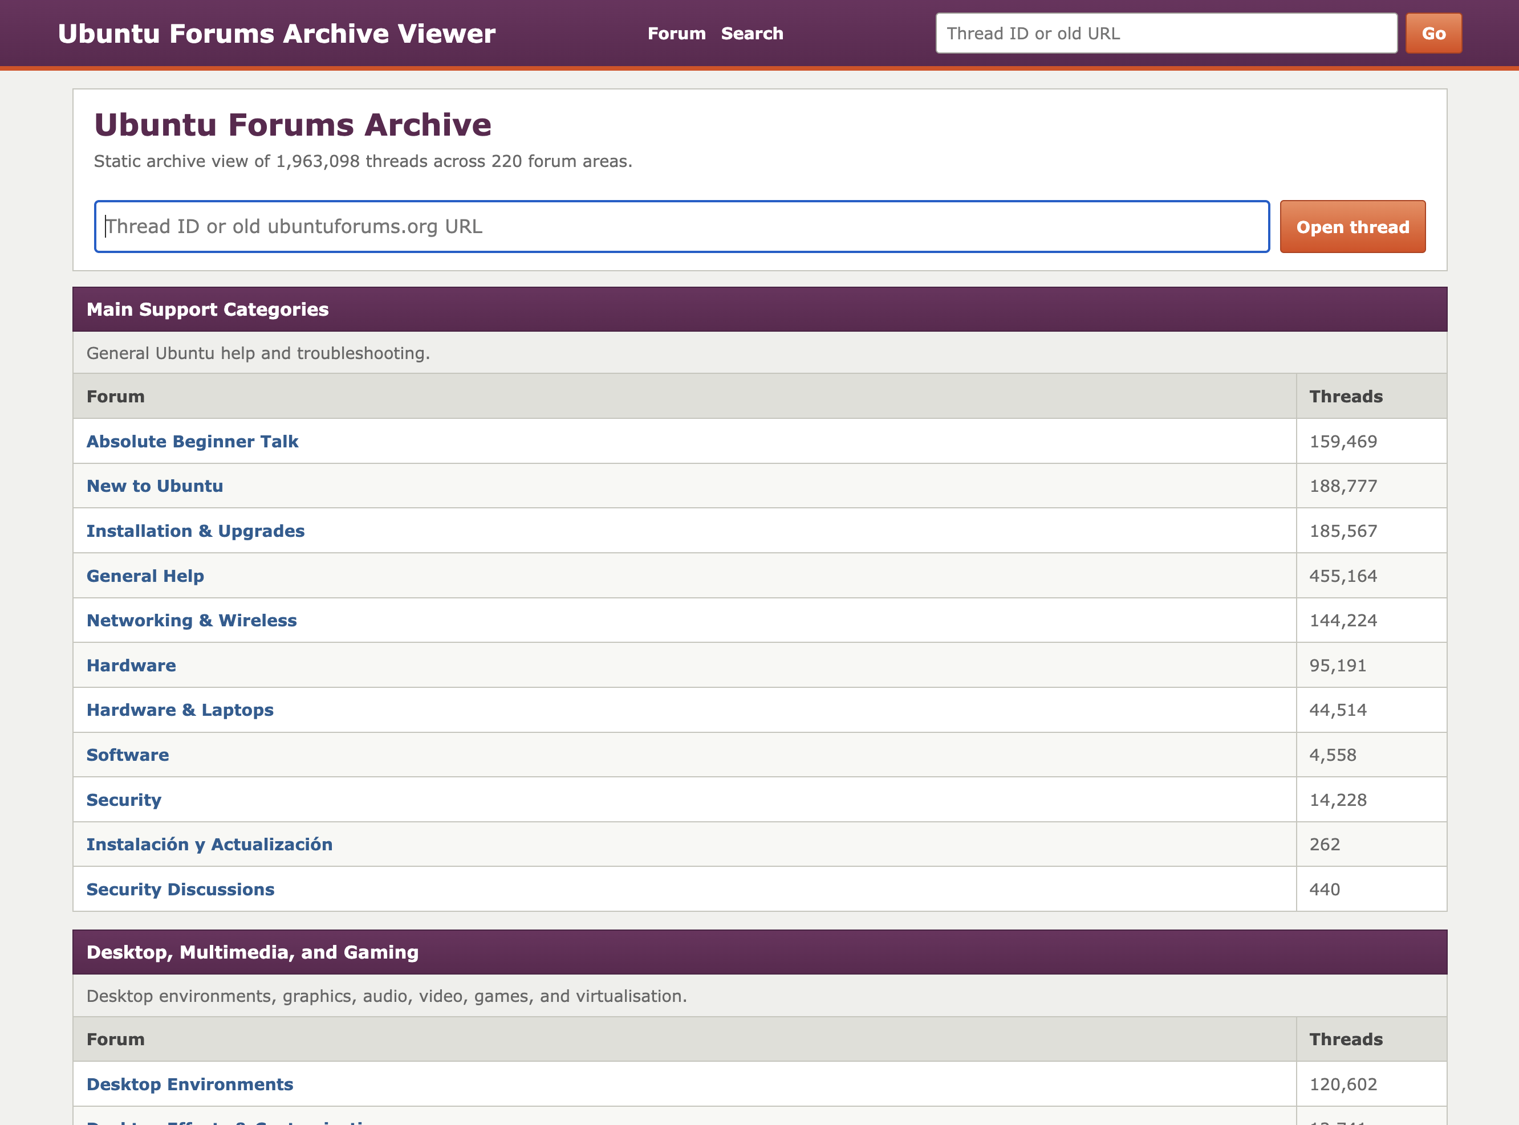
Task: Open the General Help forum
Action: pos(145,576)
